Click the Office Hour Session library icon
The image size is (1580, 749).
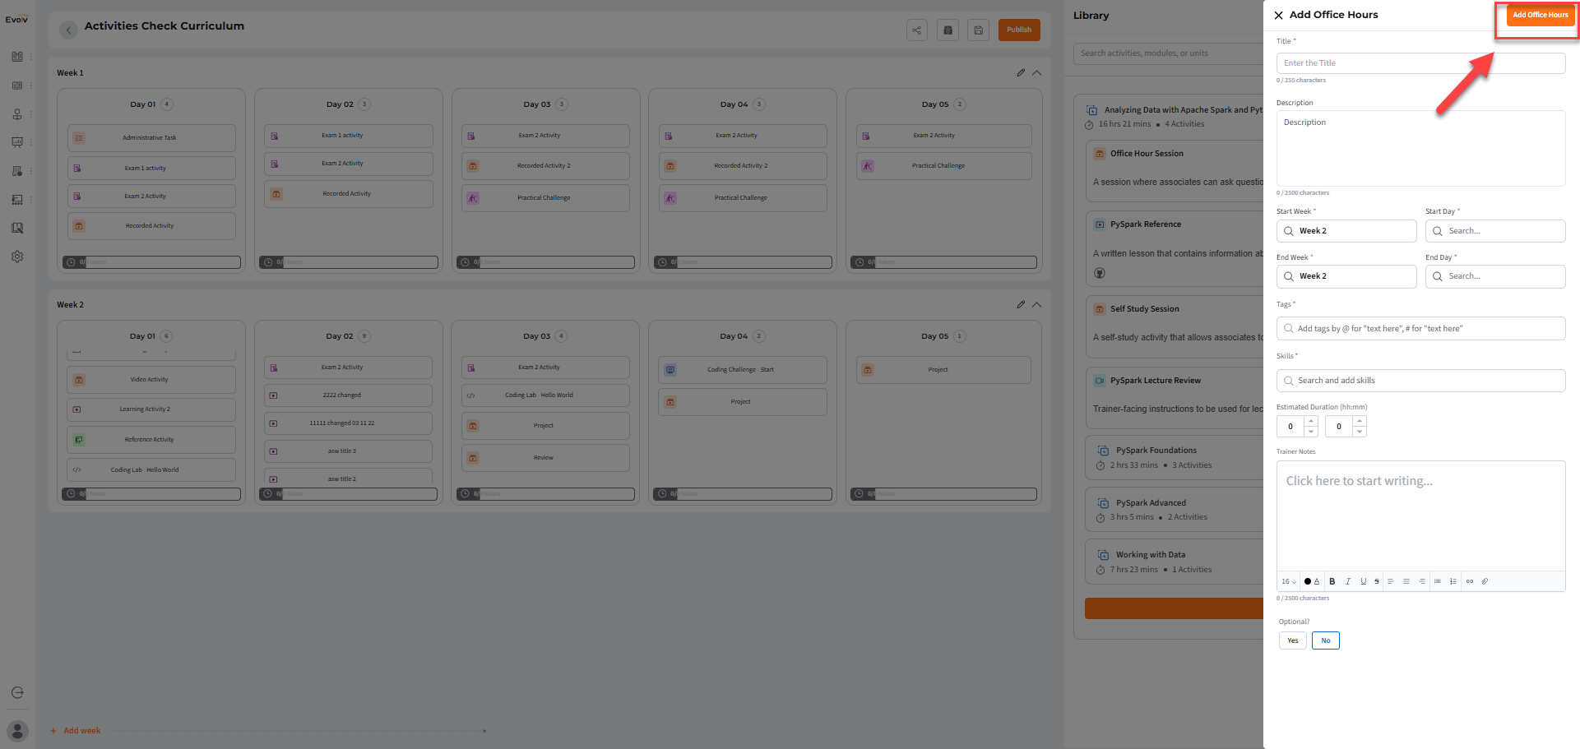(x=1100, y=154)
